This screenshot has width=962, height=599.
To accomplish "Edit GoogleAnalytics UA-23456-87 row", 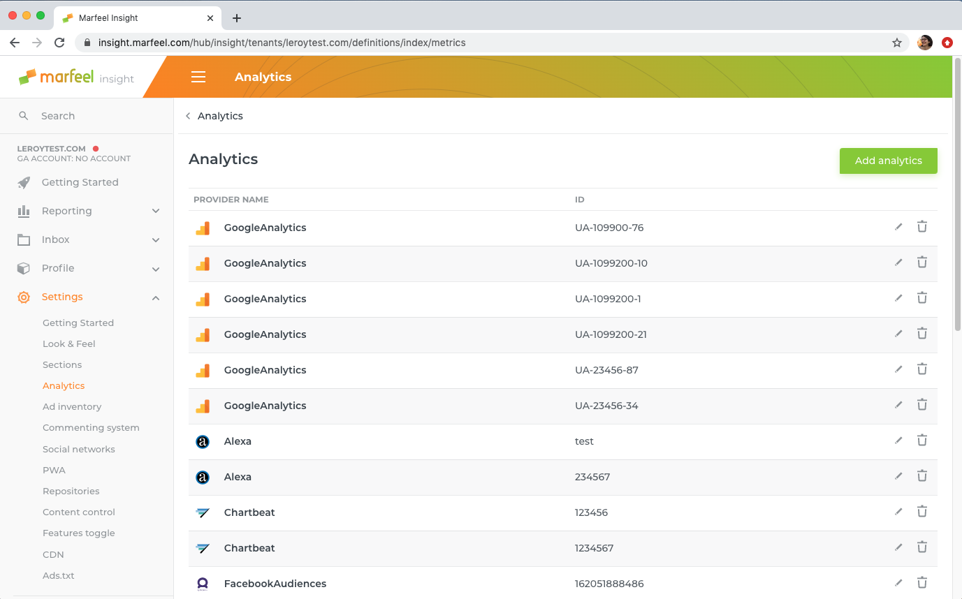I will click(x=898, y=369).
